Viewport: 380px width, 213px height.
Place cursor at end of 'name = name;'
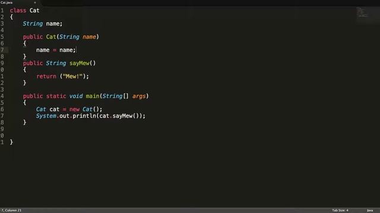(76, 50)
